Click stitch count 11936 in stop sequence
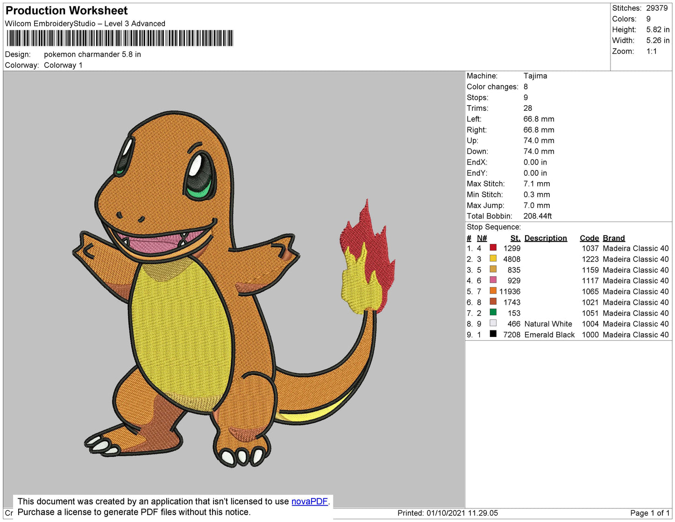Viewport: 675px width, 522px height. tap(510, 291)
